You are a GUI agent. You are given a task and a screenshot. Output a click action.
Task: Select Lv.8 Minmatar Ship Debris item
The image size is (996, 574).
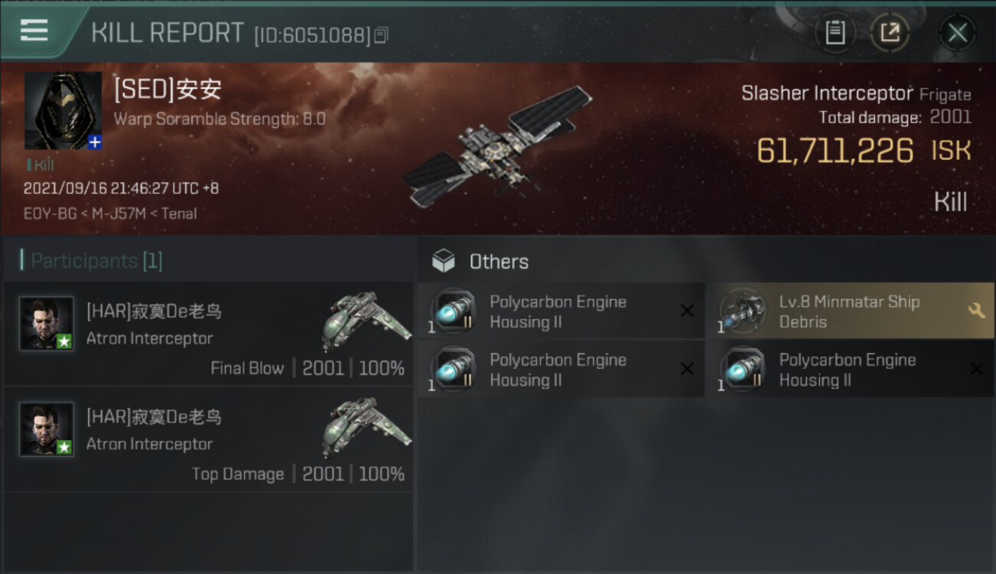point(850,311)
